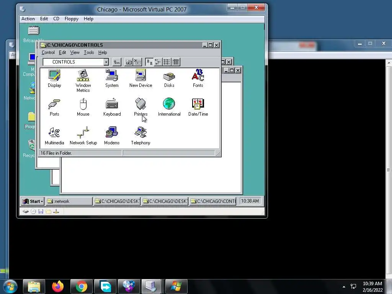Open the Date/Time icon
The height and width of the screenshot is (294, 392).
pos(198,107)
